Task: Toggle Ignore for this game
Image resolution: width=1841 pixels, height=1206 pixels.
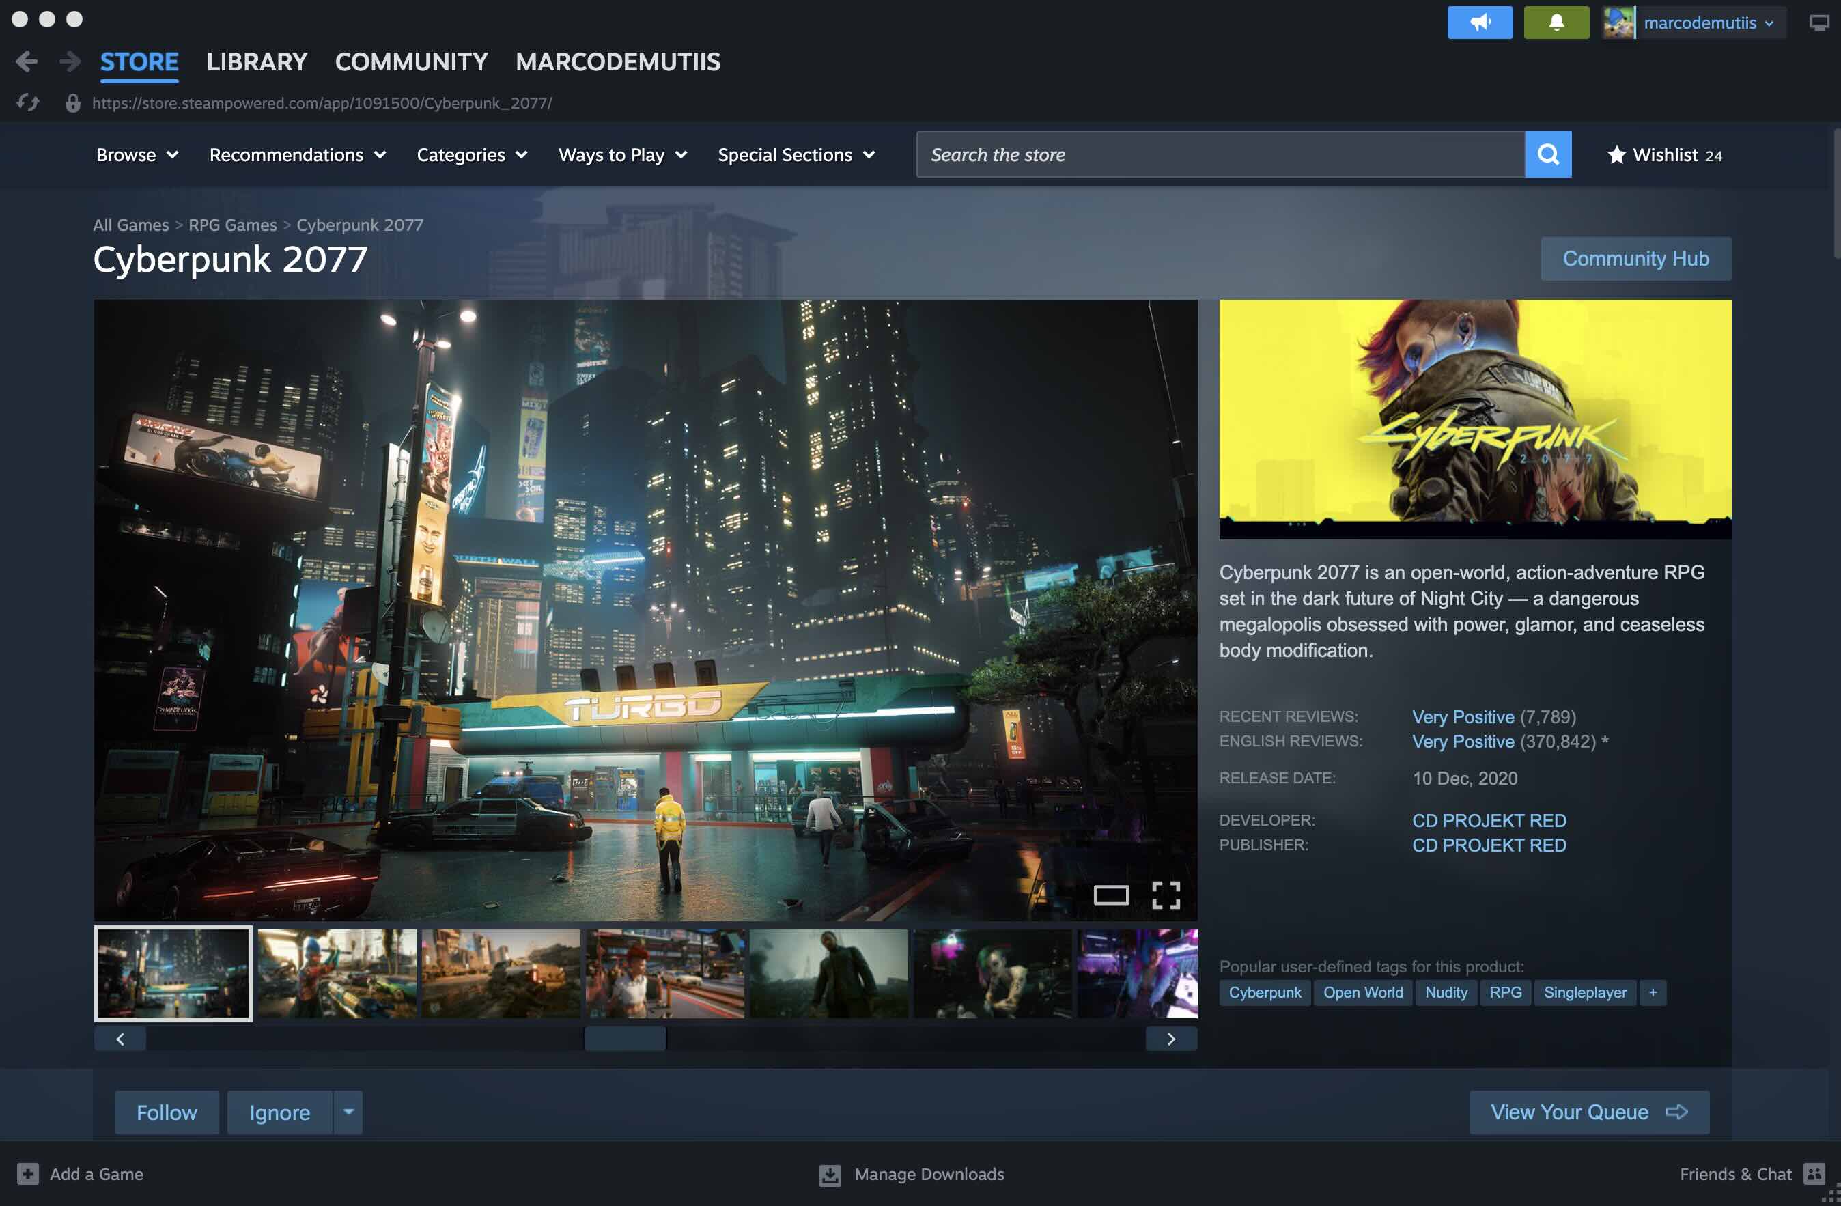Action: (x=279, y=1112)
